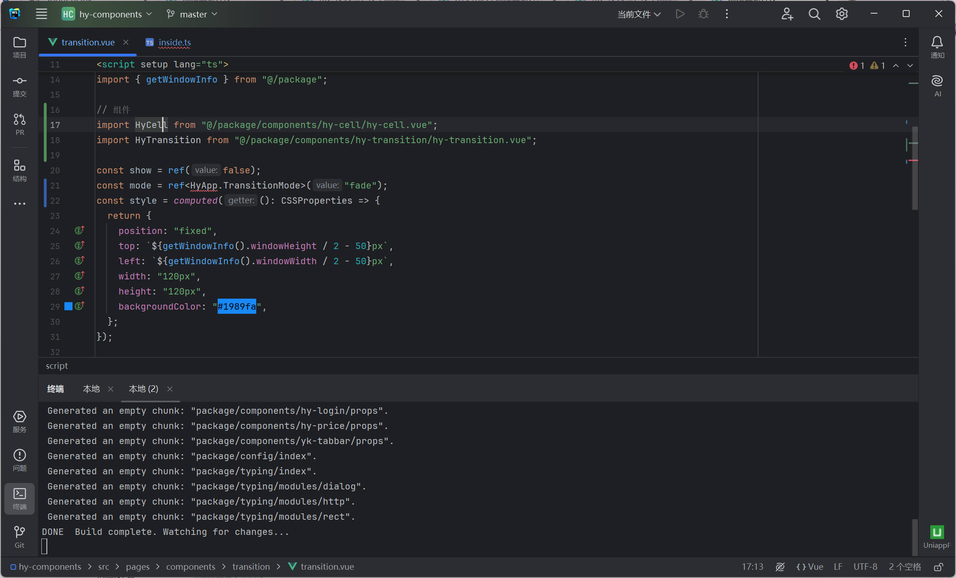Click the UTF-8 encoding status button
This screenshot has height=578, width=956.
click(865, 567)
